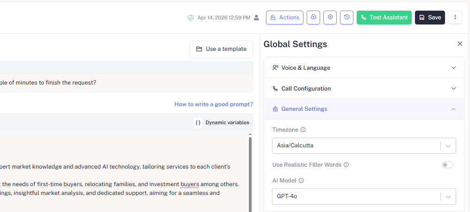
Task: Open the Asia/Calcutta timezone dropdown
Action: [x=364, y=145]
